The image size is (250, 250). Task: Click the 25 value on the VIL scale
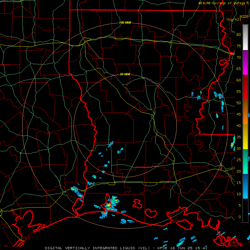point(239,160)
